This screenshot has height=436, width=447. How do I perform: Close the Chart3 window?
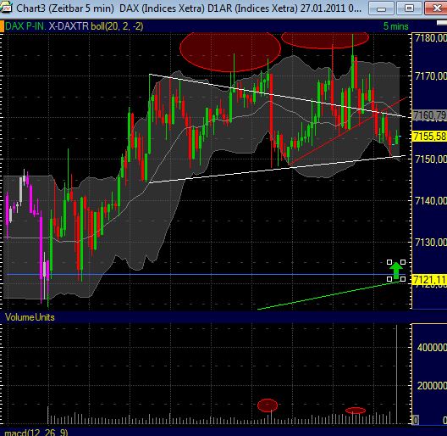(436, 8)
